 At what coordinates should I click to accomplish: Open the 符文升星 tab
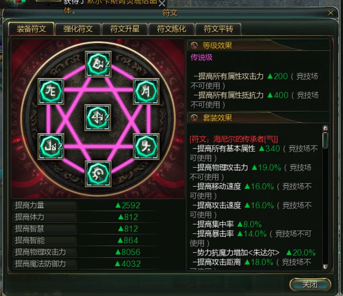125,29
